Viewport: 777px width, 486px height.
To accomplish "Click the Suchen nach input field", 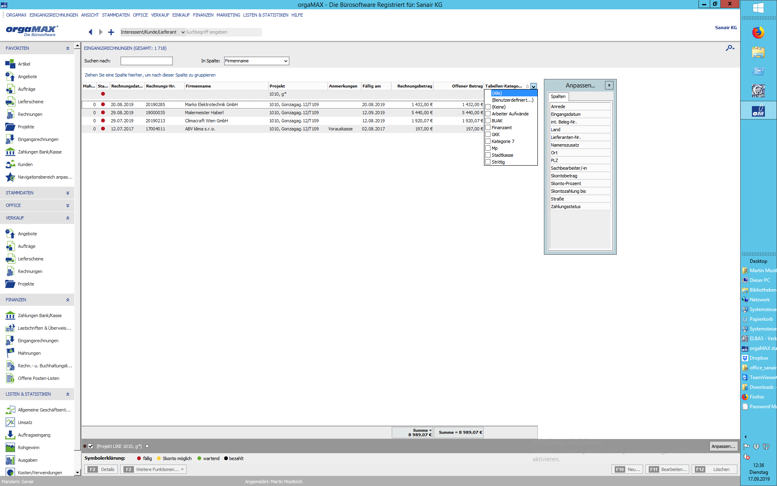I will (146, 61).
